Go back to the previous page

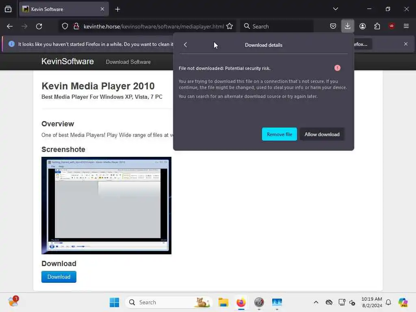point(10,26)
